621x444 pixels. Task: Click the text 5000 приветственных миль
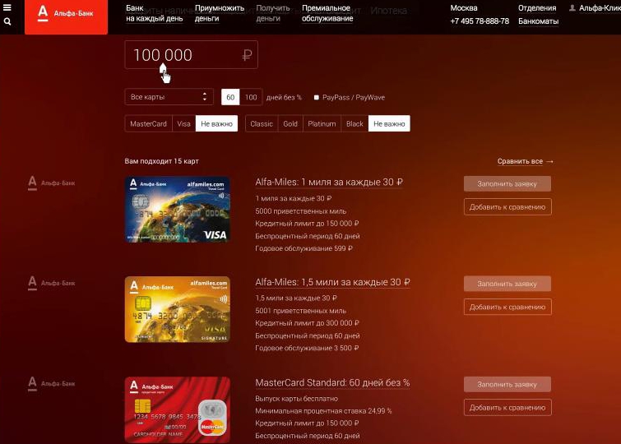point(300,211)
